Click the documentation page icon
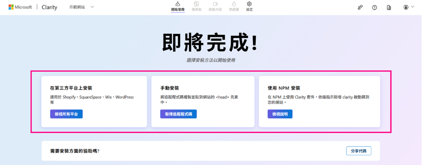Image resolution: width=422 pixels, height=165 pixels. coord(389,8)
